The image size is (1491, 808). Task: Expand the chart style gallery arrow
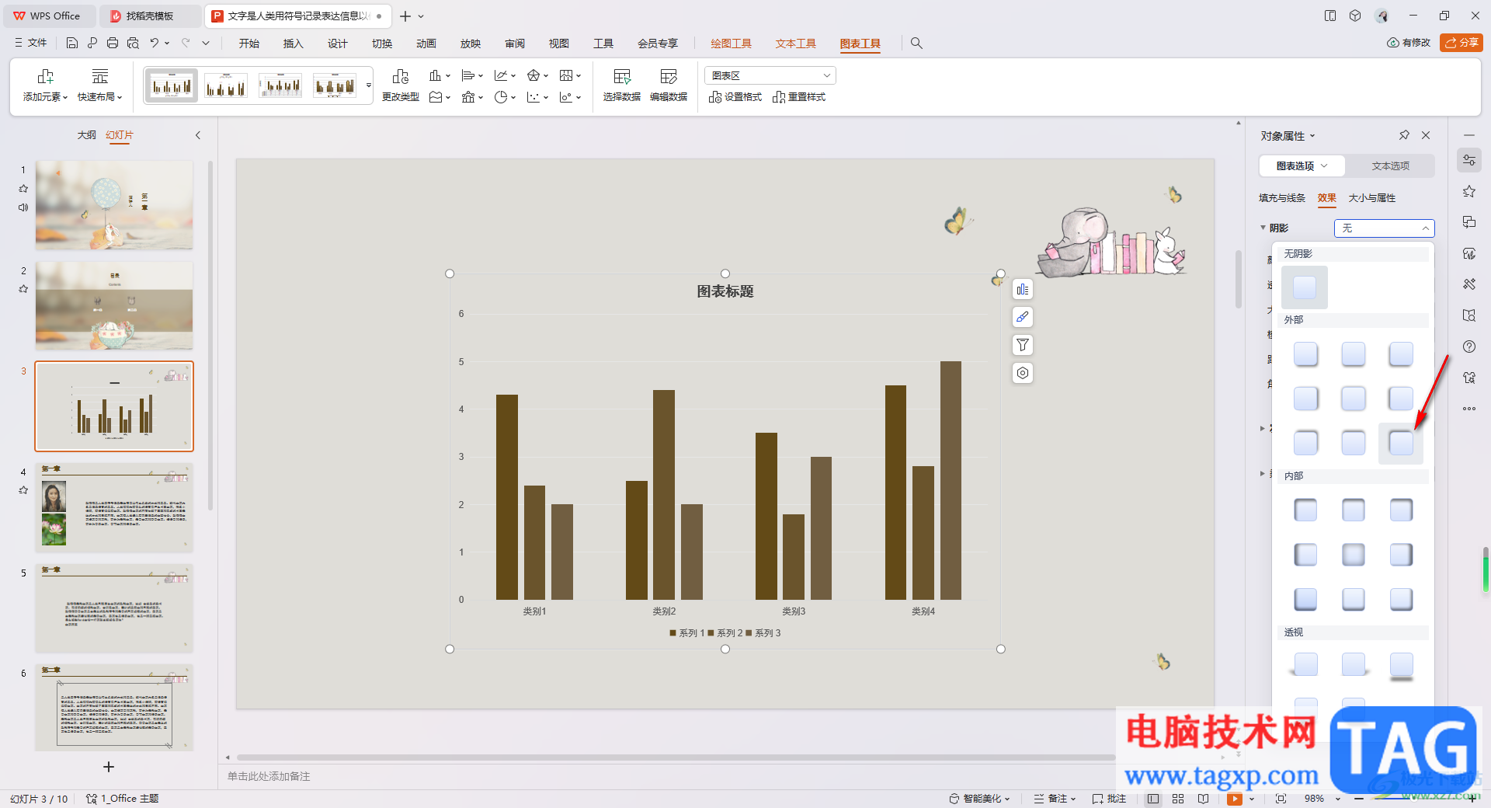tap(369, 85)
